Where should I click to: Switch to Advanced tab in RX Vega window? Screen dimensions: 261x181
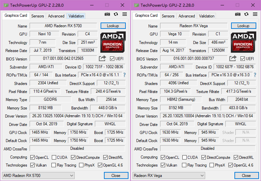tap(187, 16)
